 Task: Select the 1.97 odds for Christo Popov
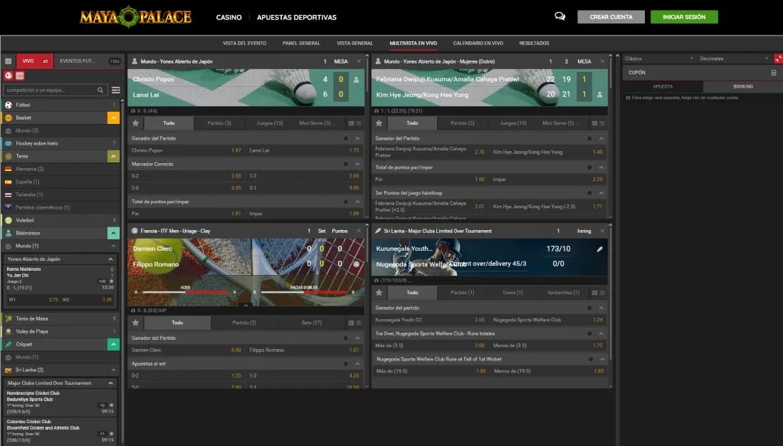[x=236, y=150]
